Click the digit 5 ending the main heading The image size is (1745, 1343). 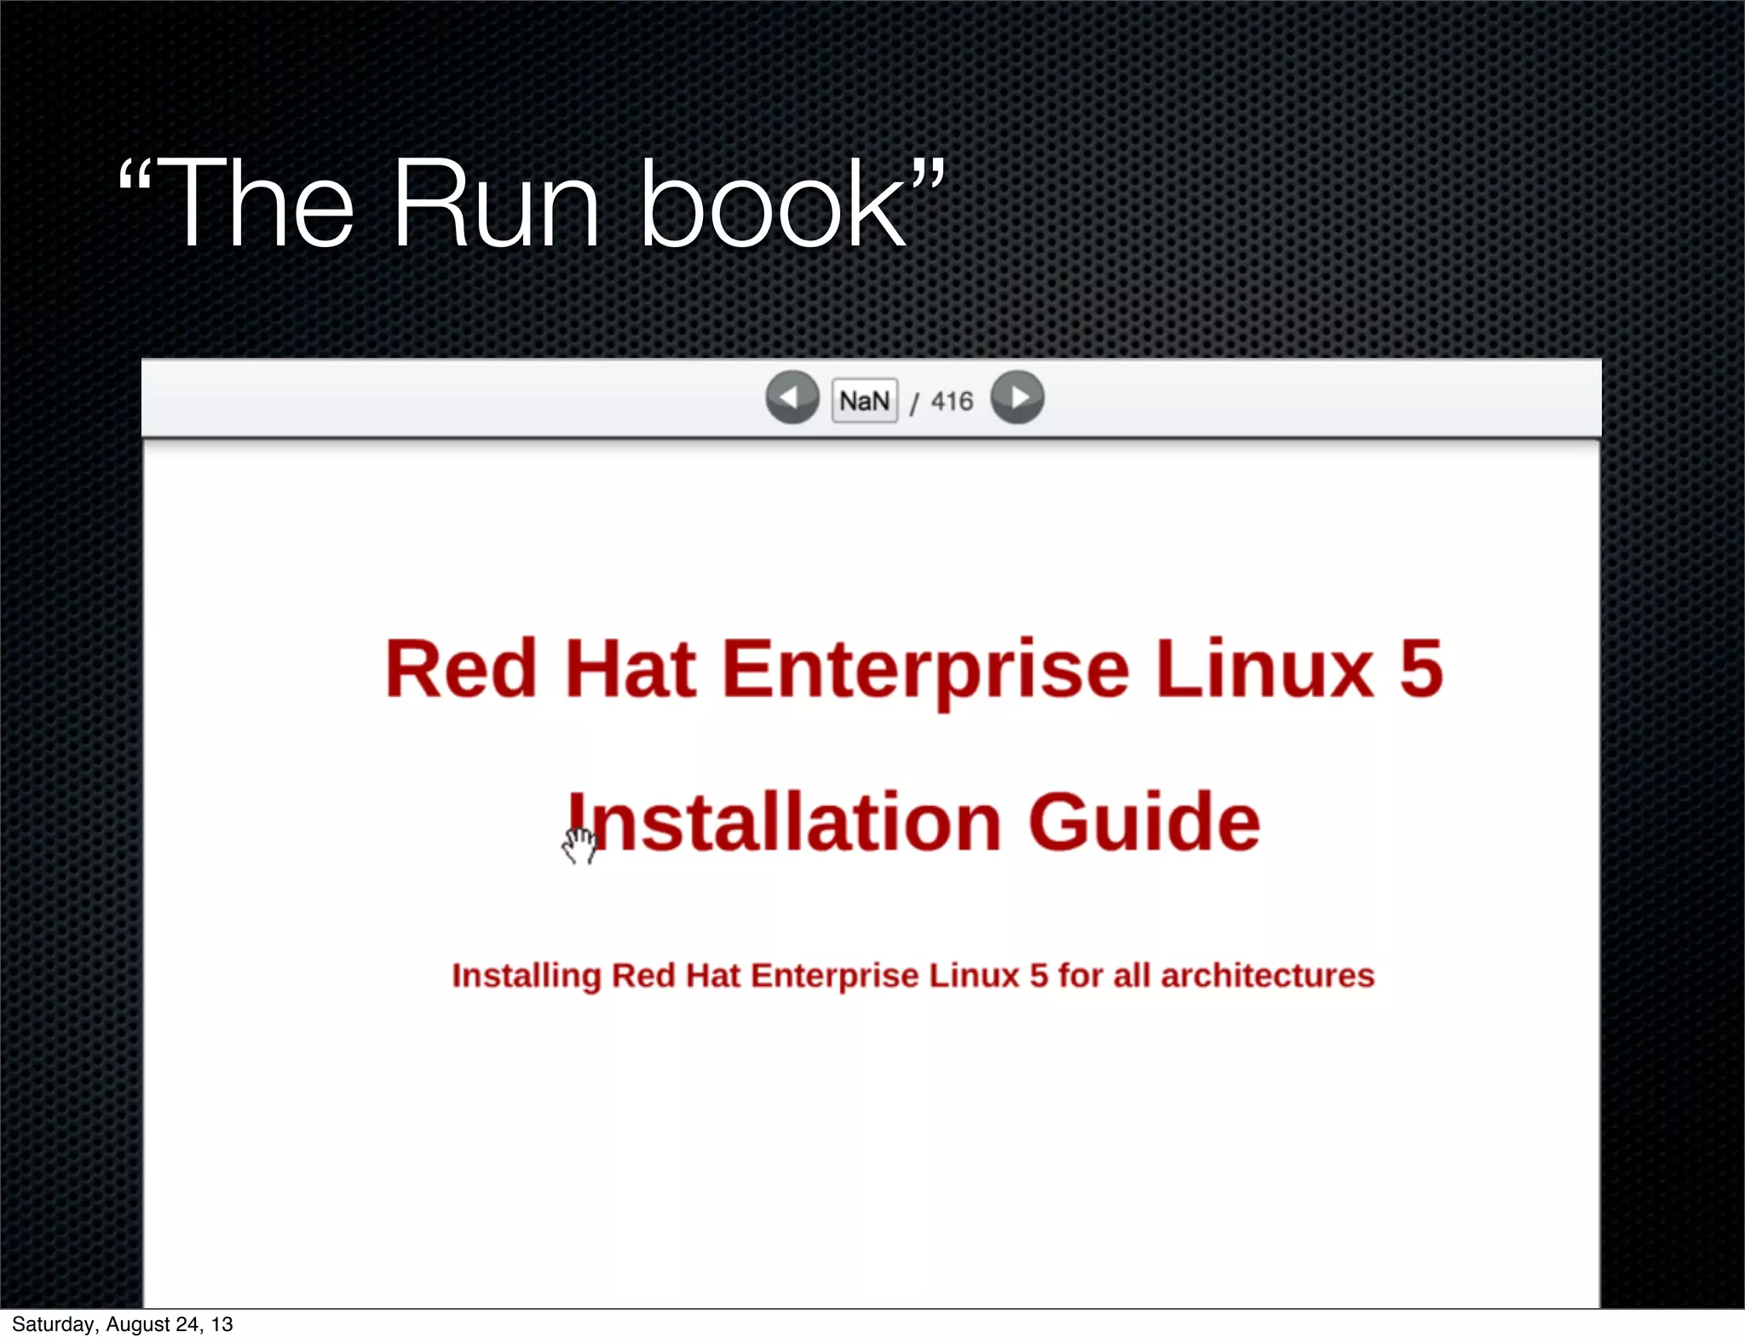pyautogui.click(x=1420, y=669)
